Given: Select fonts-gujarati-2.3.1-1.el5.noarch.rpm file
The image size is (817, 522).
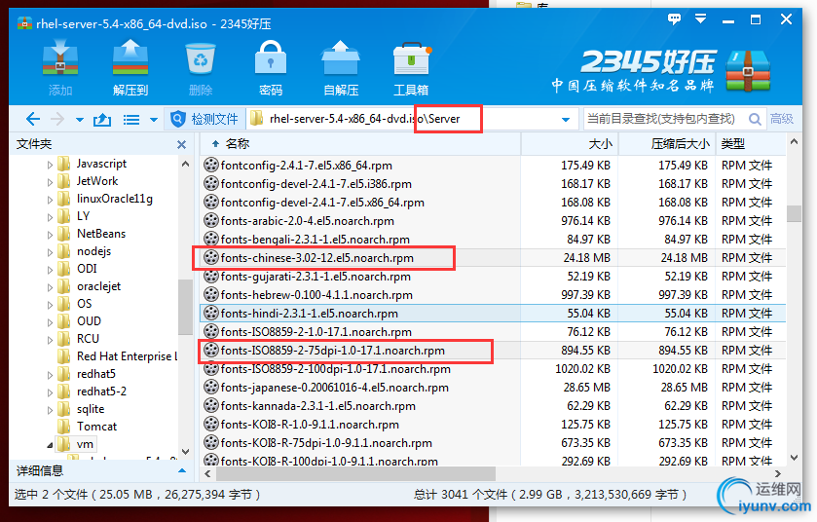Looking at the screenshot, I should pos(316,277).
